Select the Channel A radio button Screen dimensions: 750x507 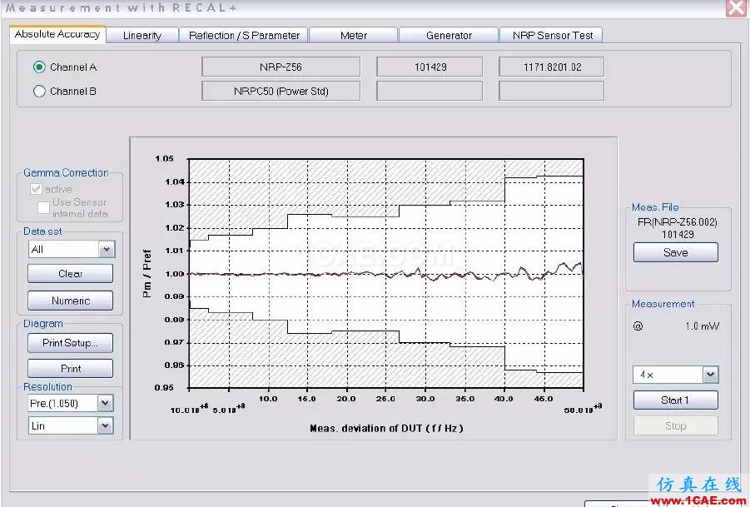coord(39,67)
